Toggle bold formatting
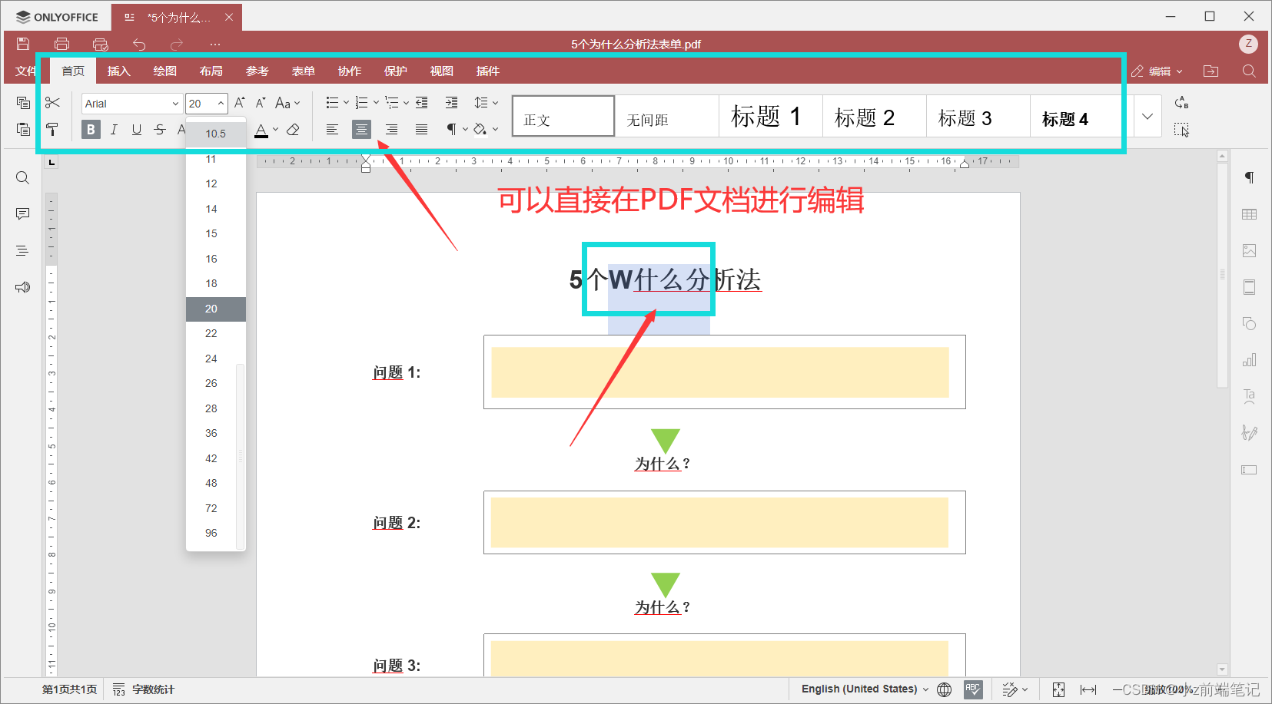The height and width of the screenshot is (704, 1272). point(91,130)
